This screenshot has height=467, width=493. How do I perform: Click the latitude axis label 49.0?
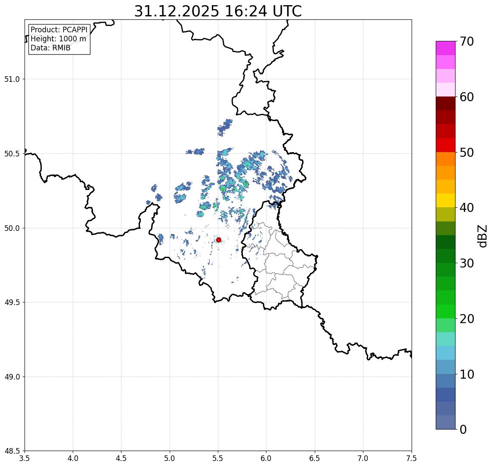coord(12,377)
